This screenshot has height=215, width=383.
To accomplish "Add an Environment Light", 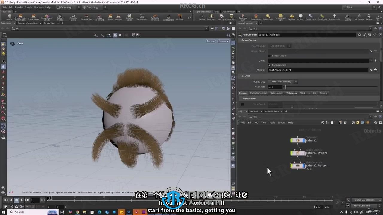I will (x=280, y=17).
